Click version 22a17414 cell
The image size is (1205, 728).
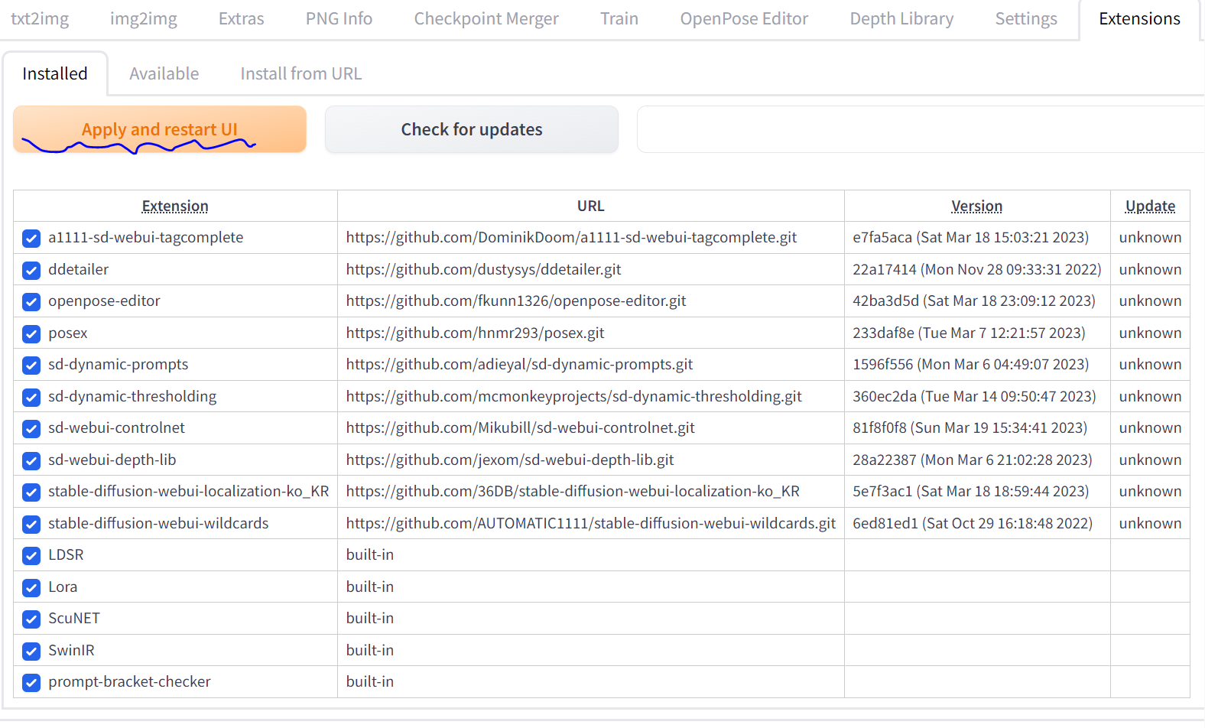coord(976,270)
